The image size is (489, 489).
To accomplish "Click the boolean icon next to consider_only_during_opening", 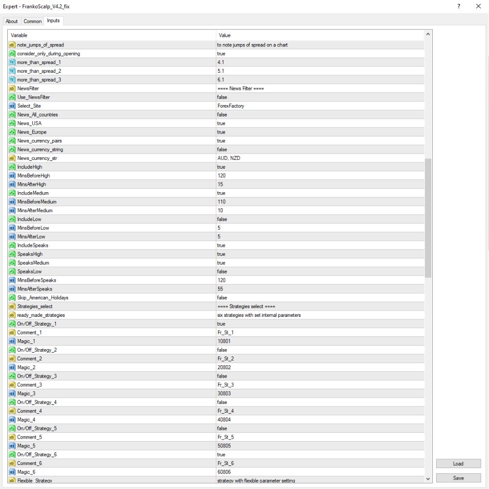I will click(12, 54).
